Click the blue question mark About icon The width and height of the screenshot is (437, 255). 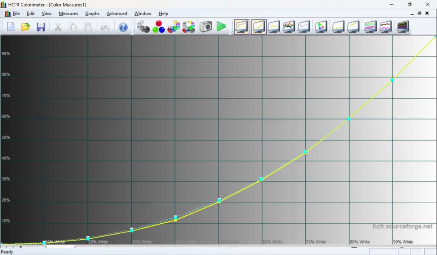[x=123, y=27]
